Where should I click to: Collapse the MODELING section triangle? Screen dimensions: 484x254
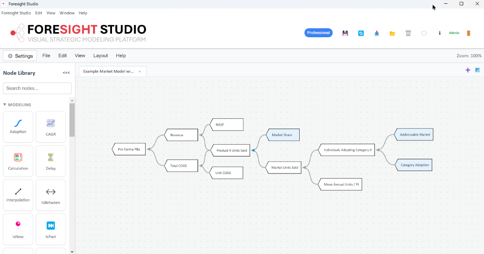pyautogui.click(x=5, y=105)
